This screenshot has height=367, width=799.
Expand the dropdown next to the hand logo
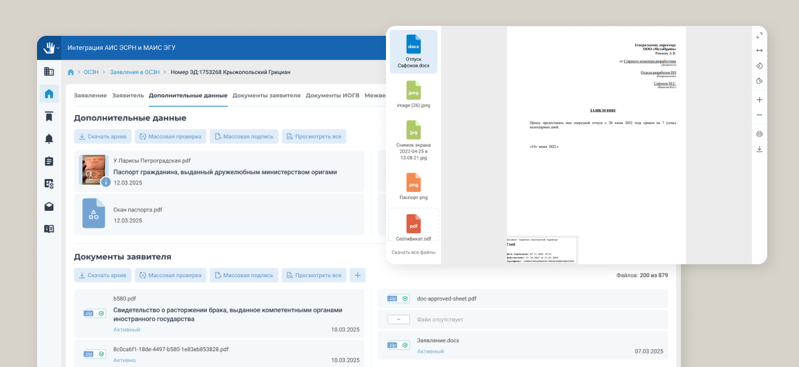pos(57,49)
